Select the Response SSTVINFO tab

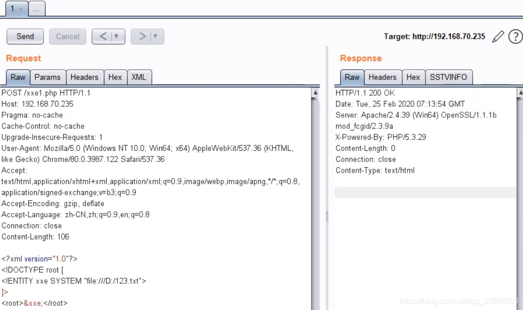coord(448,77)
